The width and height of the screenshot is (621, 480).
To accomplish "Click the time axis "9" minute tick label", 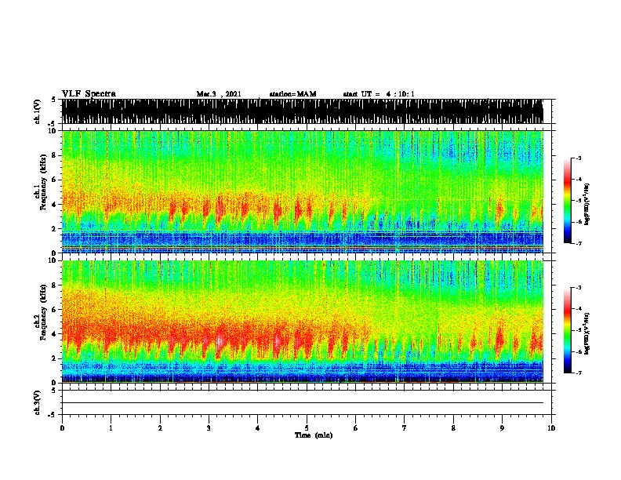I will point(502,428).
